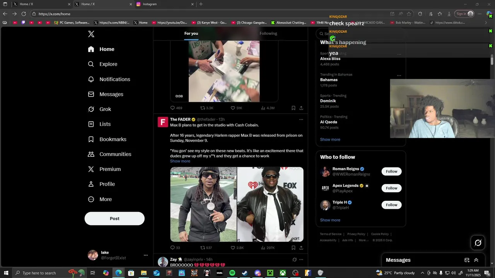Open Privacy Policy link
This screenshot has width=495, height=278.
[x=356, y=234]
